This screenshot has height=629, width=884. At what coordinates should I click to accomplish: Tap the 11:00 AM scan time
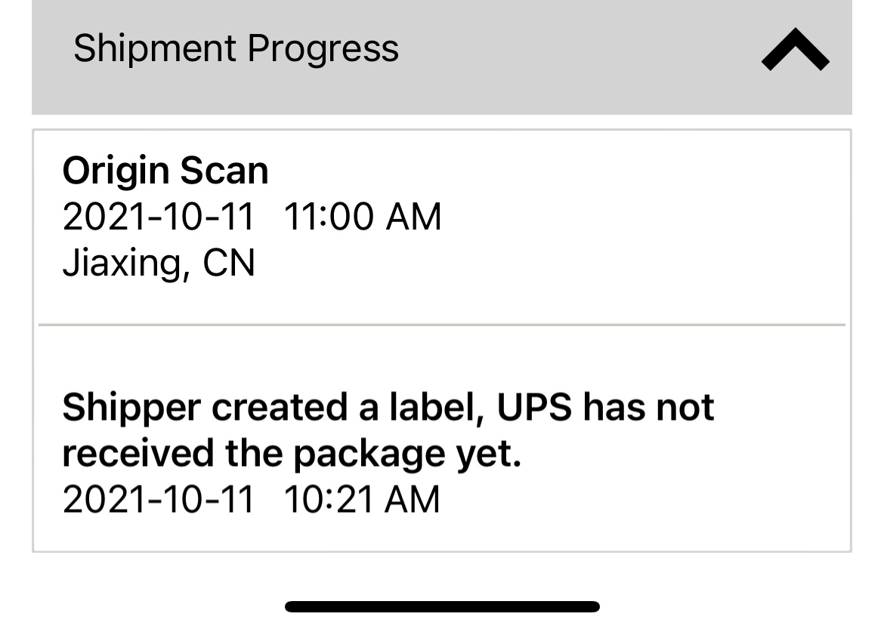click(362, 217)
